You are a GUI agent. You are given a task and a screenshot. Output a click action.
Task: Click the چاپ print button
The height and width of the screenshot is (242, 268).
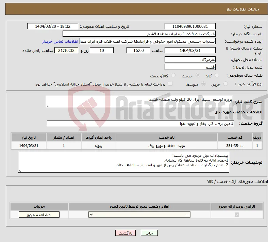(x=149, y=233)
